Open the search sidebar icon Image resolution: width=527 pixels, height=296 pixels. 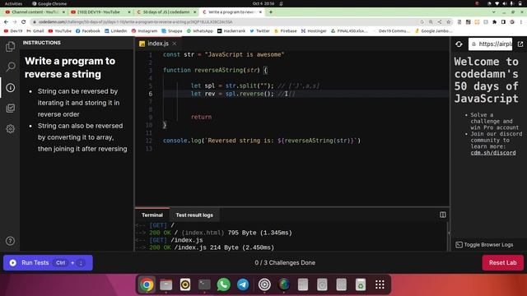coord(11,67)
